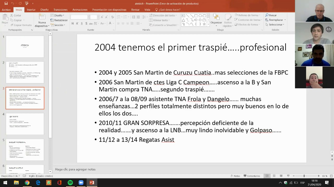The width and height of the screenshot is (334, 187).
Task: Open the Seleccionar dropdown
Action: tap(275, 25)
